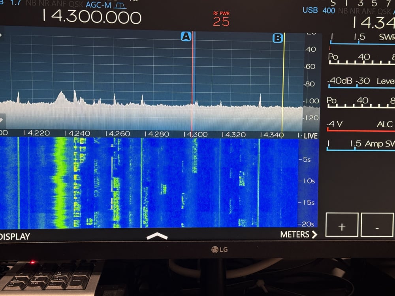This screenshot has width=395, height=296.
Task: Change the AGC-M setting for VFO A
Action: coord(98,5)
